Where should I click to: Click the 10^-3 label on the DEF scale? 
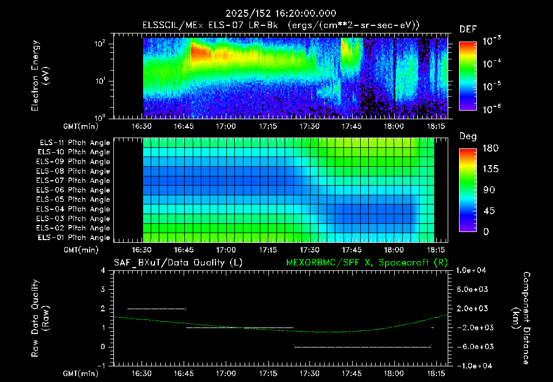(x=491, y=41)
